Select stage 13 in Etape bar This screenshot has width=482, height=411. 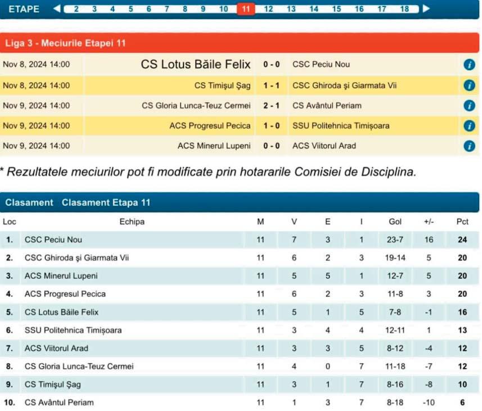(291, 9)
